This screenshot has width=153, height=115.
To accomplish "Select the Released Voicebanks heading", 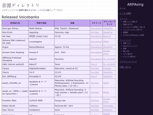I will coord(20,17).
